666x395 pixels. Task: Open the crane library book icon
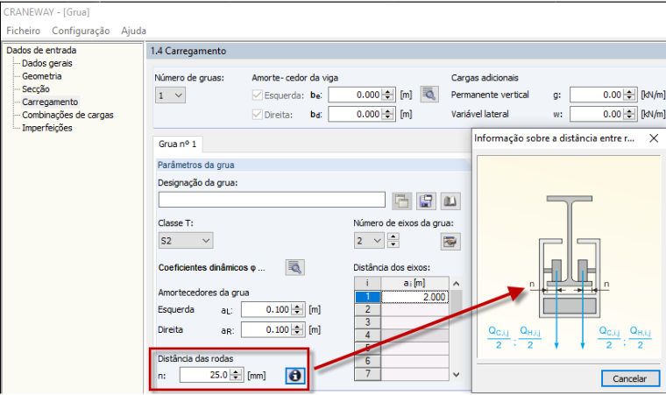(x=450, y=201)
